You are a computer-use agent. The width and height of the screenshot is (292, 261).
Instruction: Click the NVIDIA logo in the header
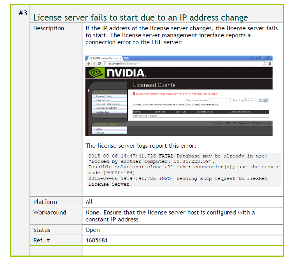[x=117, y=73]
